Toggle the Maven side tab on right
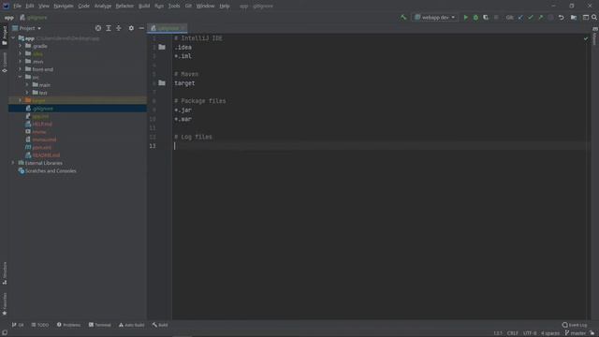 point(595,37)
